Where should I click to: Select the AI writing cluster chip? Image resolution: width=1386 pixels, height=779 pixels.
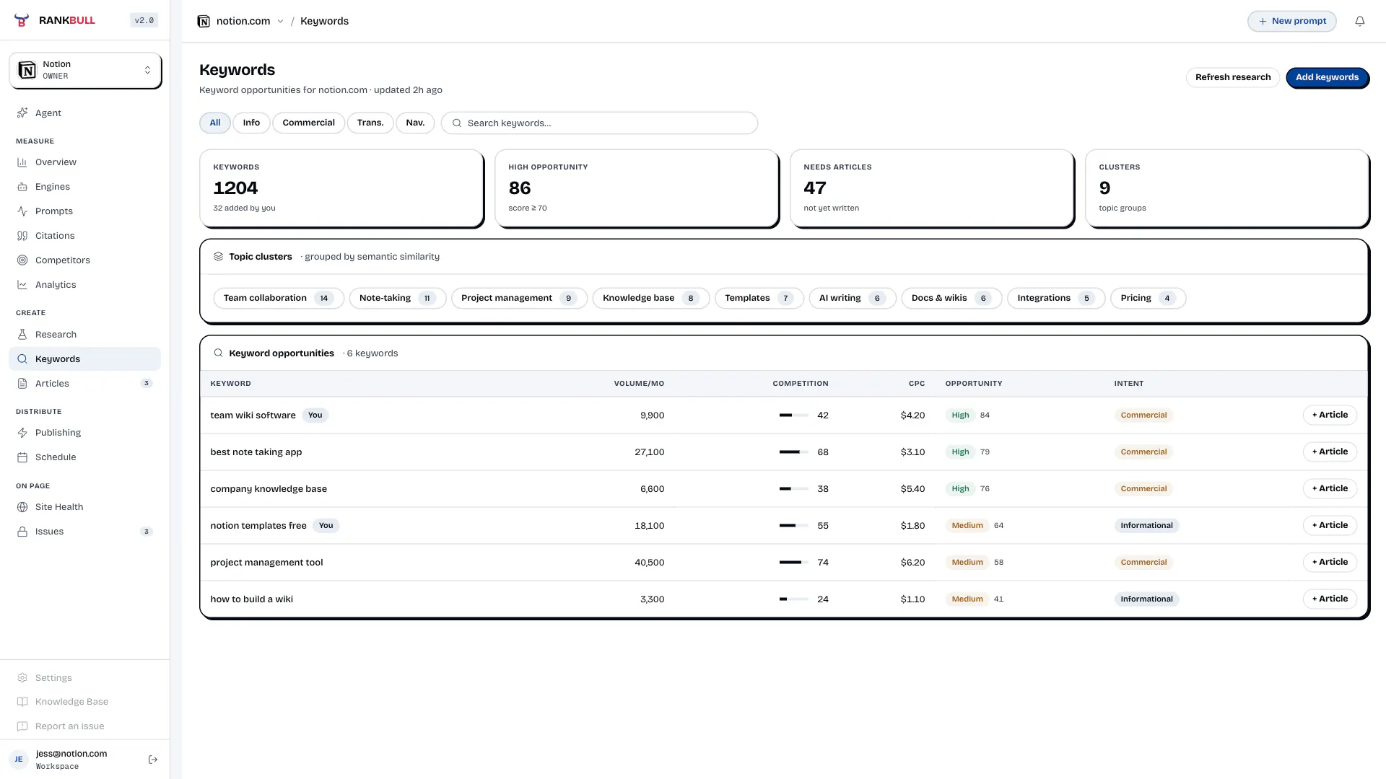[x=853, y=298]
